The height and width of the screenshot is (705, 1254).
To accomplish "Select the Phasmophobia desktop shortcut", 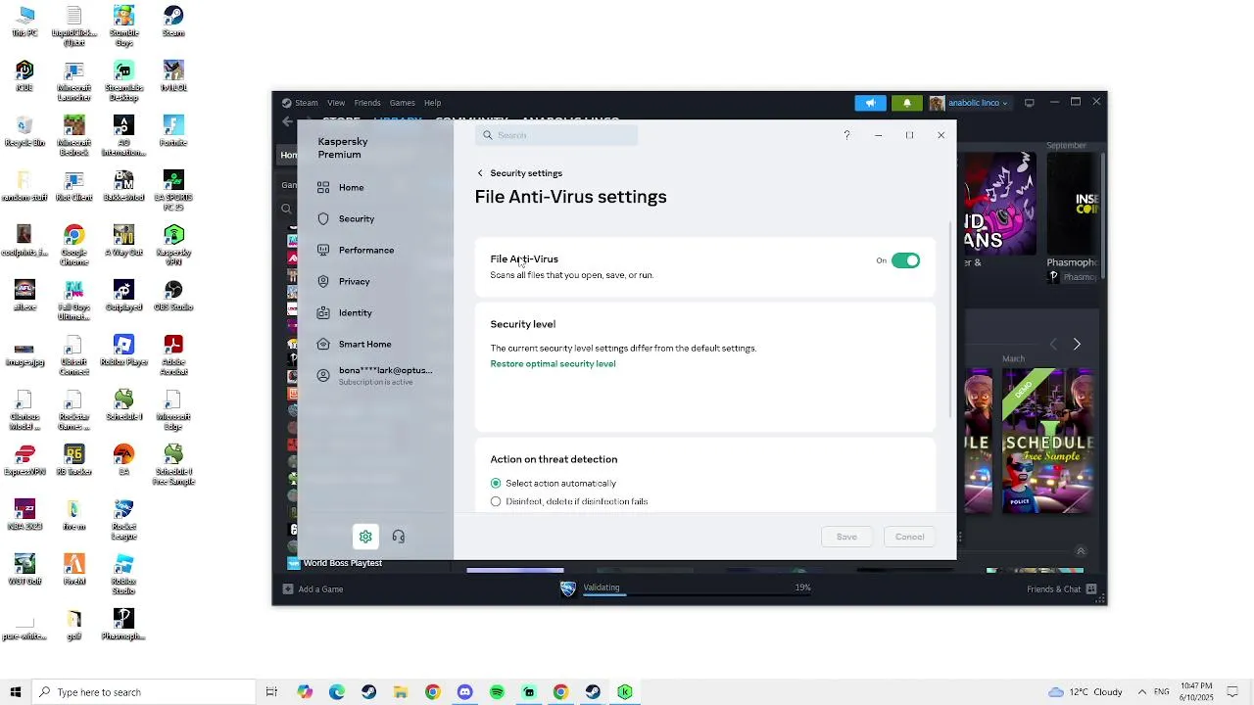I will 123,625.
